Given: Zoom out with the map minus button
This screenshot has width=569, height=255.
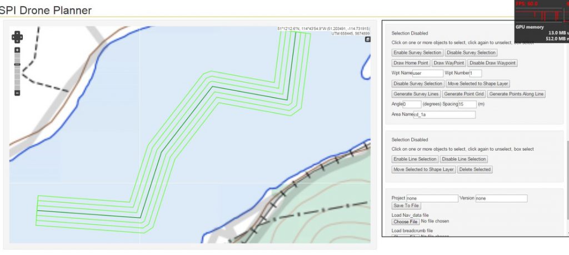Looking at the screenshot, I should point(17,93).
